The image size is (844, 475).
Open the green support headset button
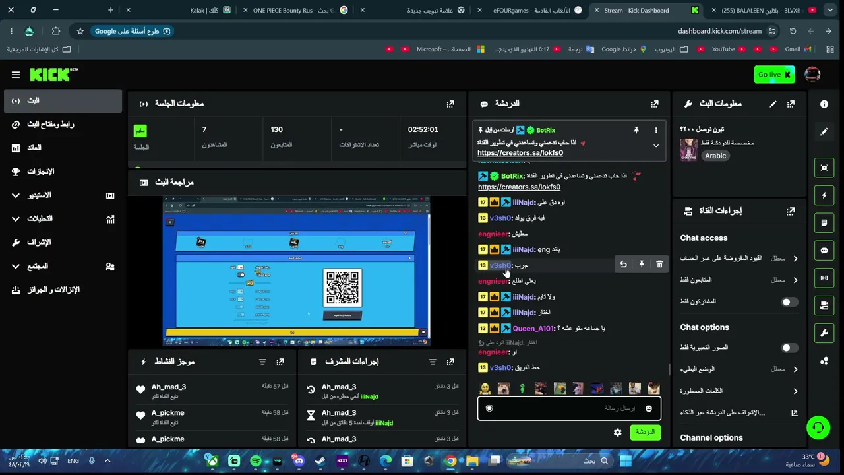pos(818,427)
